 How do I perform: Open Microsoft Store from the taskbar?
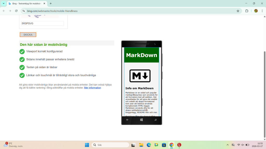pyautogui.click(x=164, y=145)
